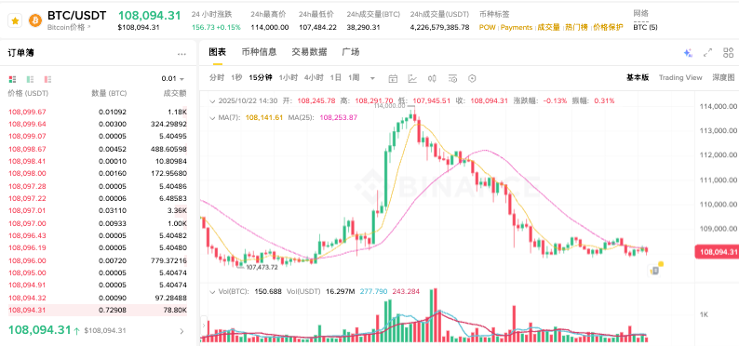The image size is (739, 346).
Task: Open the 0.01 price precision dropdown
Action: tap(173, 79)
